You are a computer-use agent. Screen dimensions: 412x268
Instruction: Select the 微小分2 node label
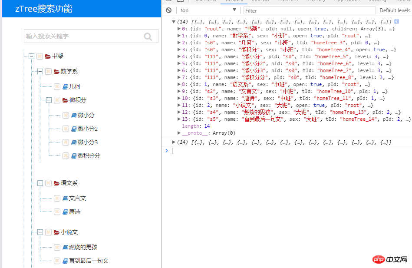click(x=88, y=129)
